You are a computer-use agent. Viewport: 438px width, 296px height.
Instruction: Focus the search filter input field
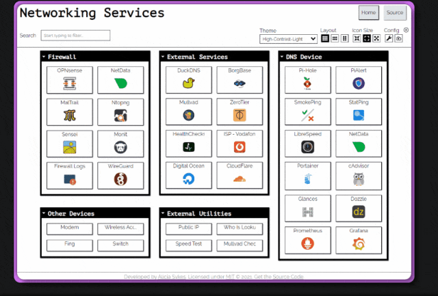tap(75, 36)
